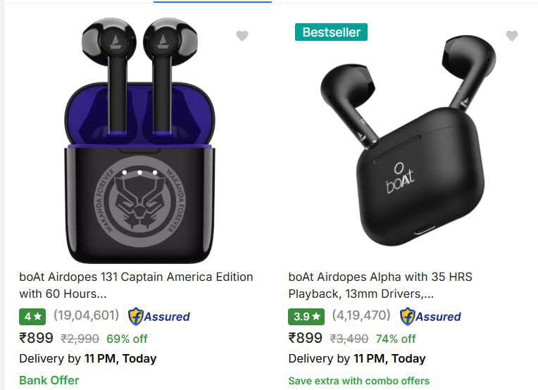Click the Assured badge on Airdopes Alpha
This screenshot has width=538, height=390.
430,316
